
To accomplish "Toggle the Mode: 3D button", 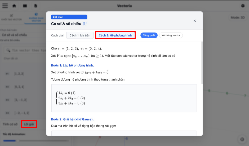I will 237,18.
